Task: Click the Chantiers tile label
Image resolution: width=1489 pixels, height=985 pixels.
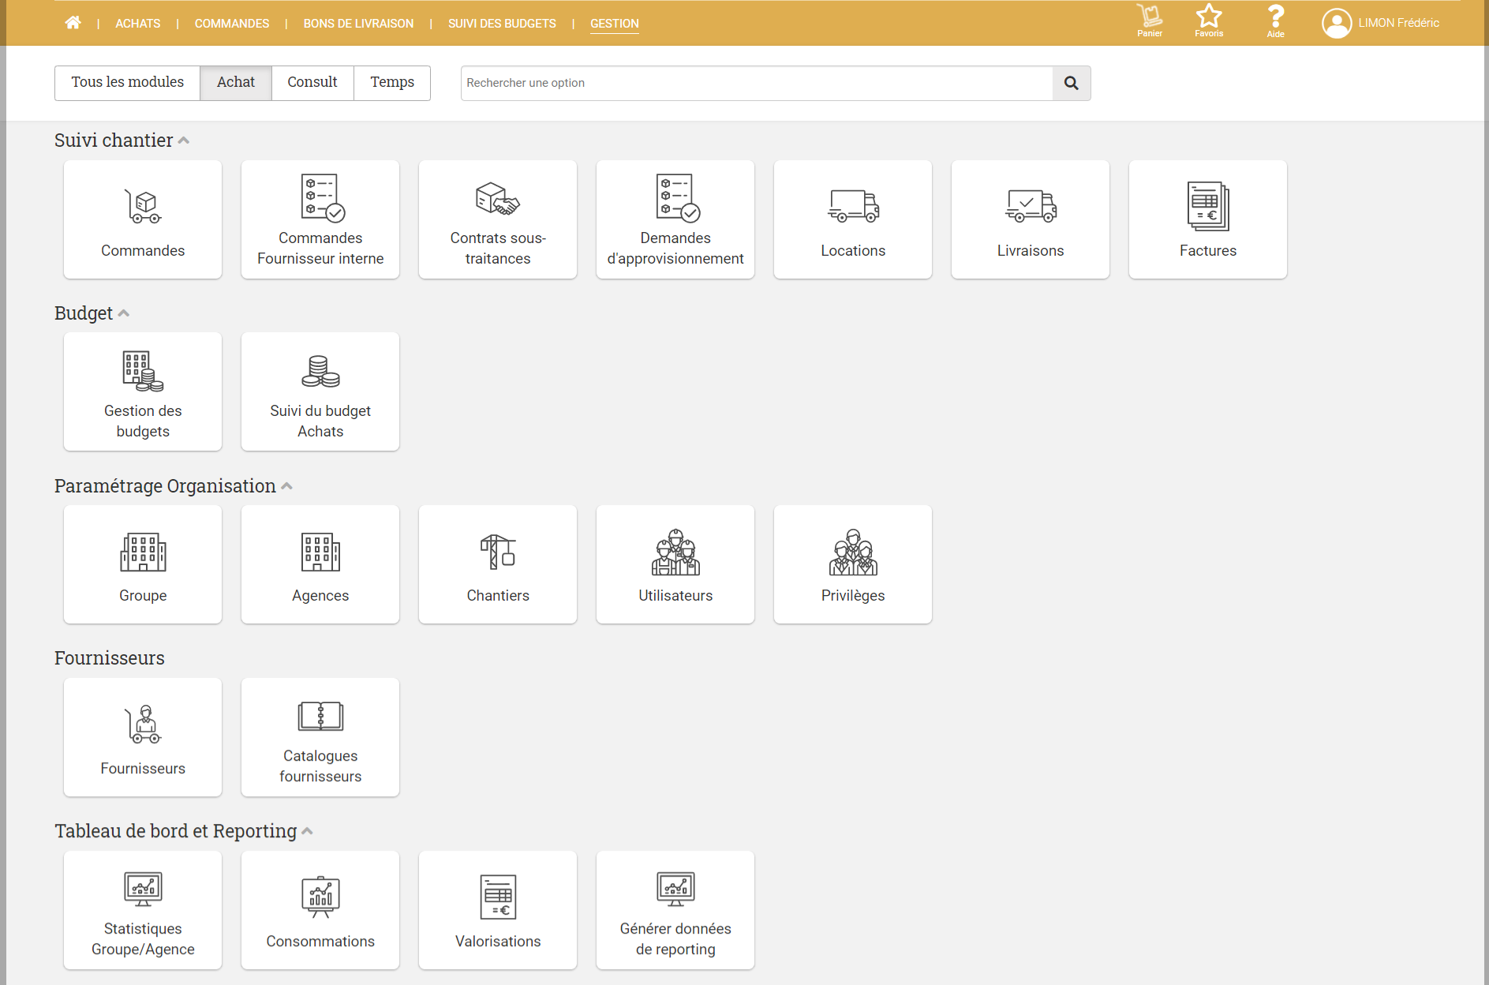Action: tap(498, 596)
